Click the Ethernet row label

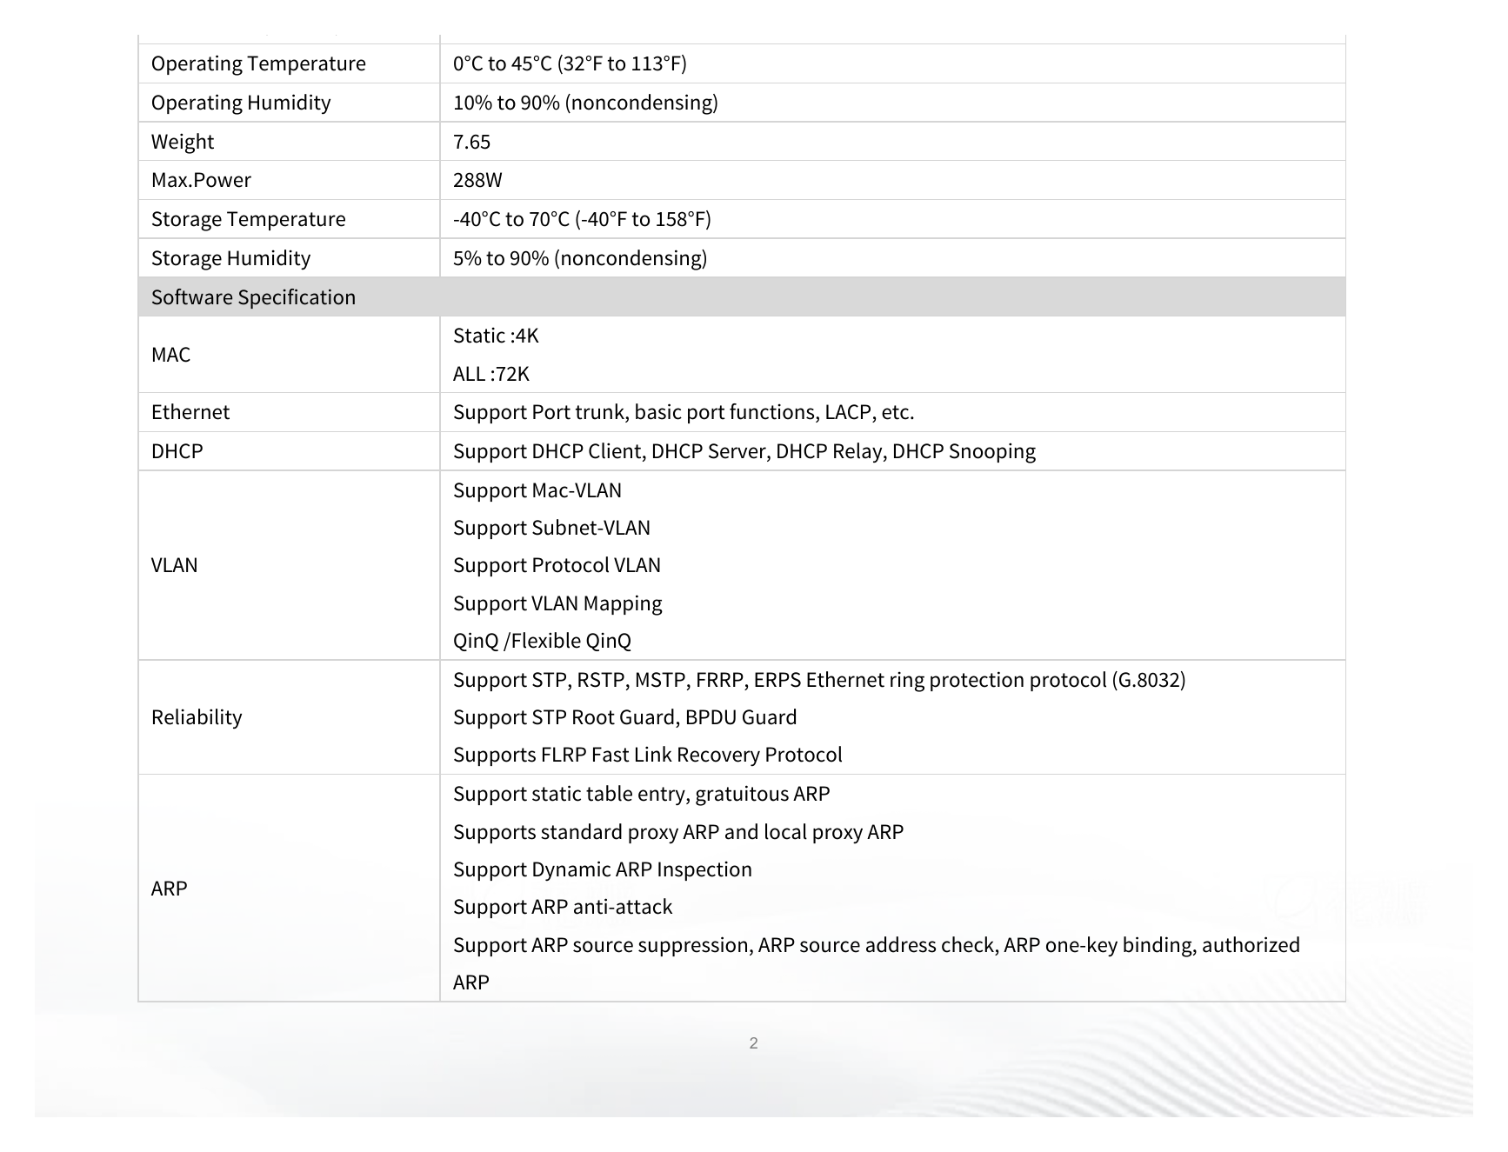point(190,412)
